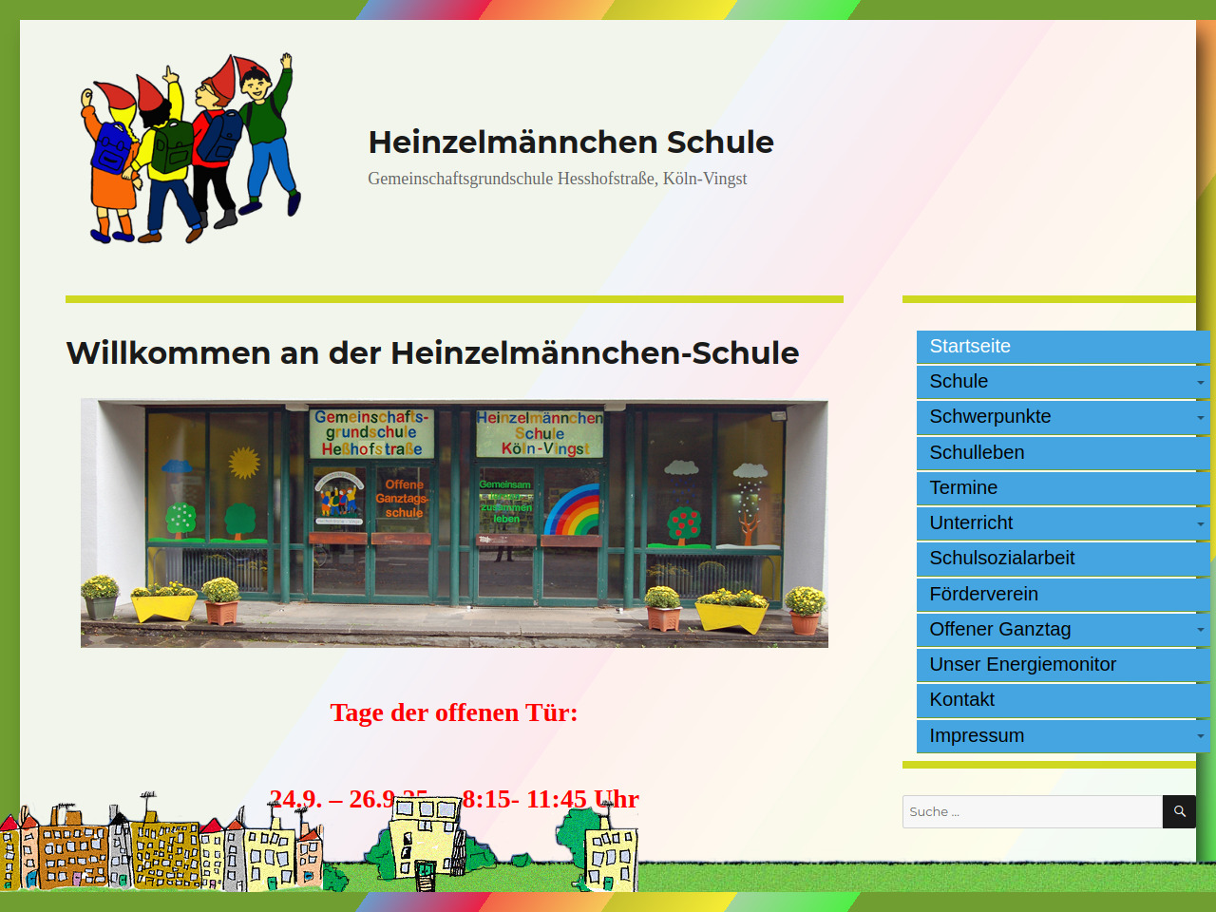Click the Offener Ganztag menu label
The image size is (1216, 912).
tap(999, 630)
